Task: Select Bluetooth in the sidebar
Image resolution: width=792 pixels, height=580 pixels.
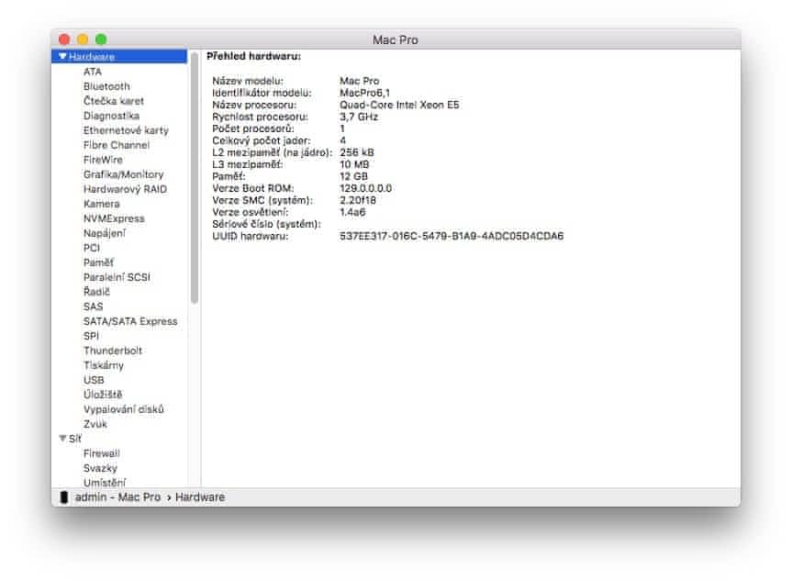Action: [x=106, y=86]
